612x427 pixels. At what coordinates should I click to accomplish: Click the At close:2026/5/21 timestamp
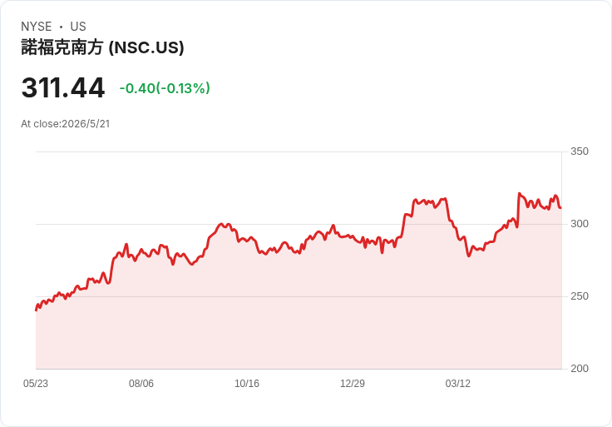tap(65, 124)
